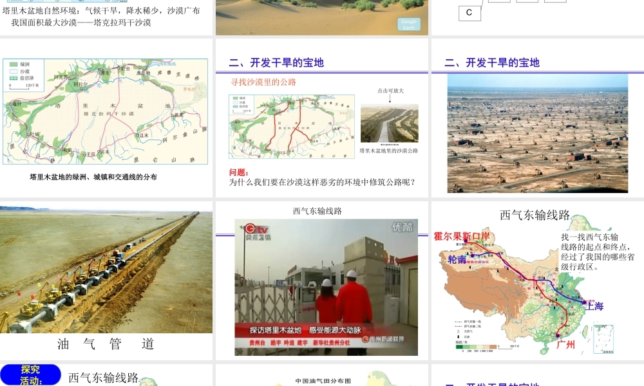The height and width of the screenshot is (386, 644).
Task: Click the red '广州' label on map
Action: point(565,345)
